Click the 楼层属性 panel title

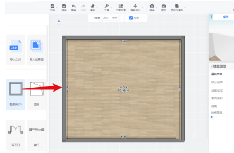(220, 67)
